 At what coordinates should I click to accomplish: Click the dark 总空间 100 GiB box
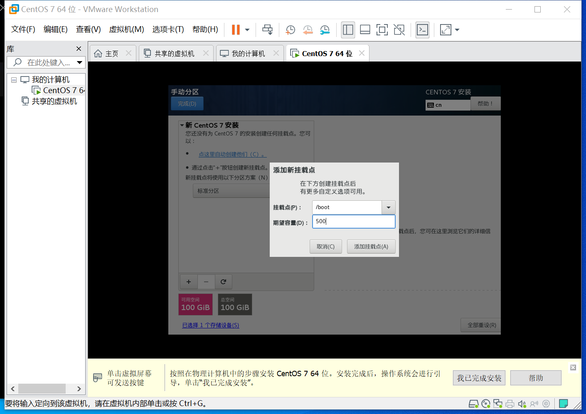click(235, 305)
